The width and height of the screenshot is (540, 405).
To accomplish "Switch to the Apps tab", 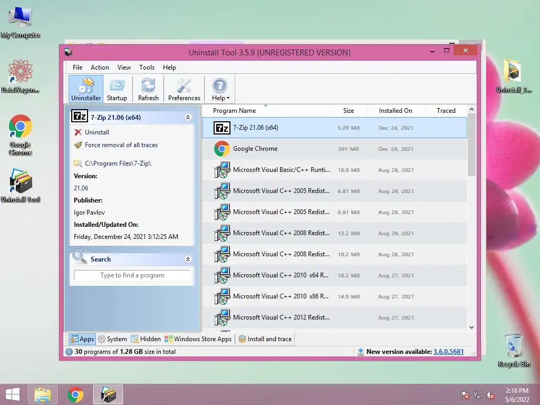I will pyautogui.click(x=82, y=339).
